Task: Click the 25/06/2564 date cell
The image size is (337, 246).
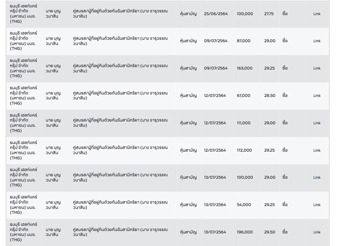Action: [215, 14]
